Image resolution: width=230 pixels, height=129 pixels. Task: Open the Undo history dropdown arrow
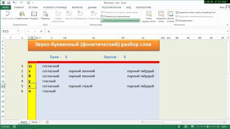(17, 3)
